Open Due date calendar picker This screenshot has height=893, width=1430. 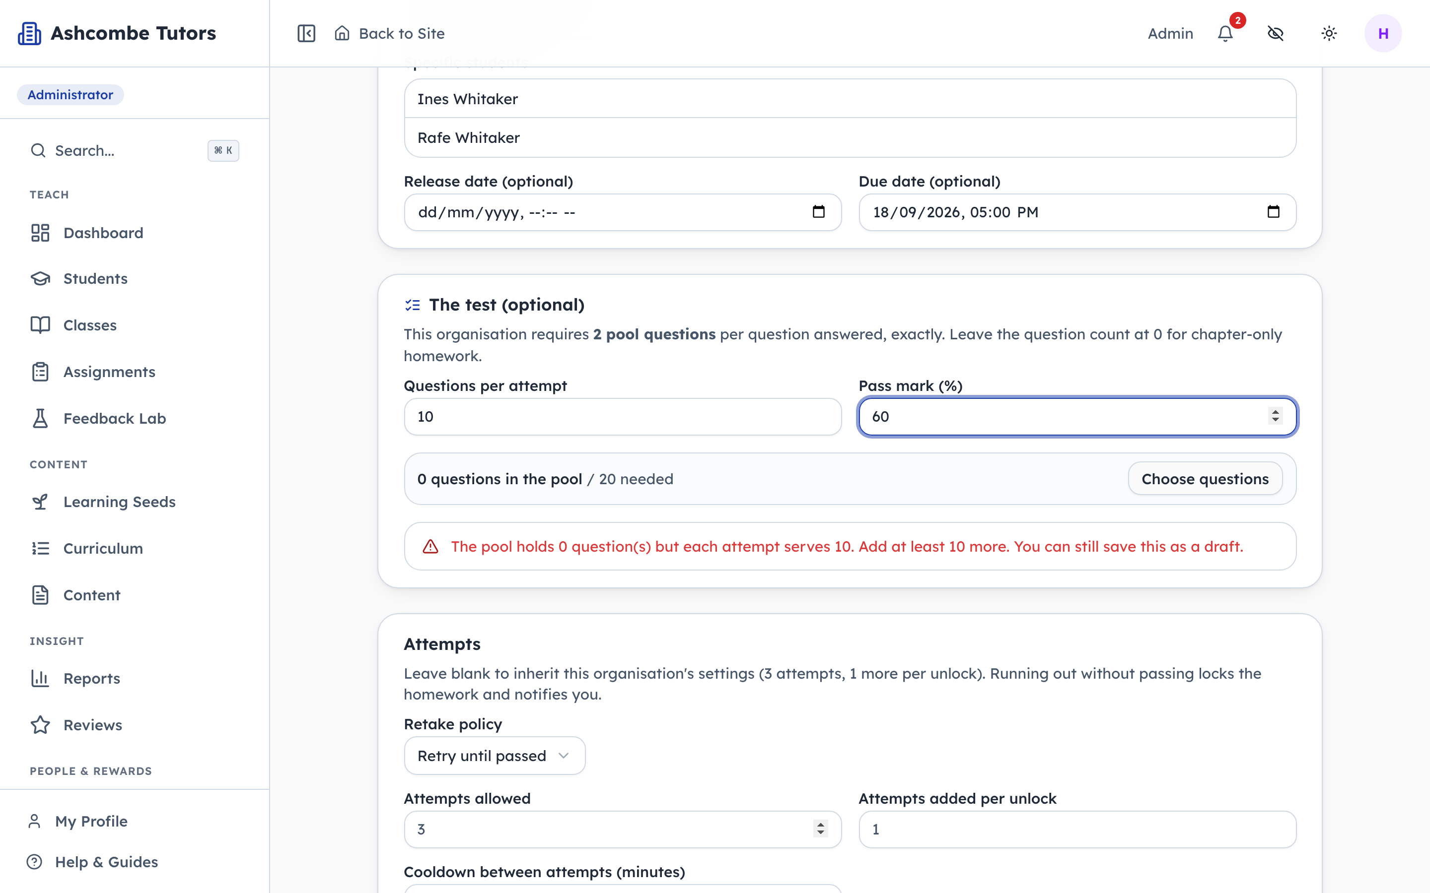point(1274,211)
